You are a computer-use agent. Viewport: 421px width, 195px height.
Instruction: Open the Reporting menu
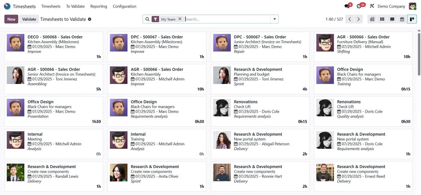pos(99,6)
